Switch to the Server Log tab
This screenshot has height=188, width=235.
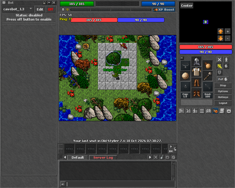[103, 157]
